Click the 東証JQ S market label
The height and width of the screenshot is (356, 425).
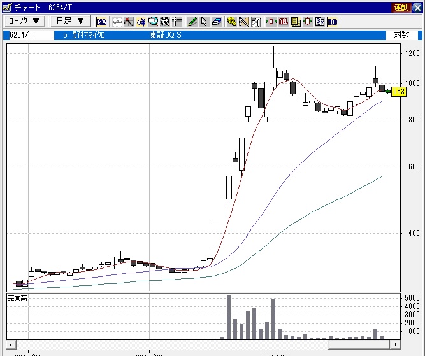[165, 35]
